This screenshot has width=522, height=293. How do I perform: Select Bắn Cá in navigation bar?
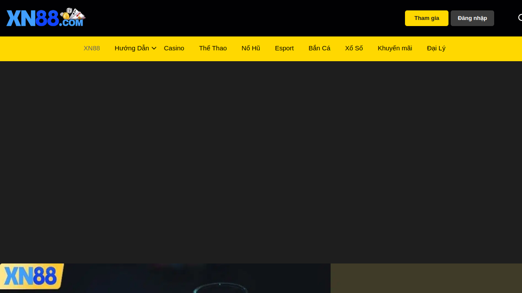coord(319,48)
